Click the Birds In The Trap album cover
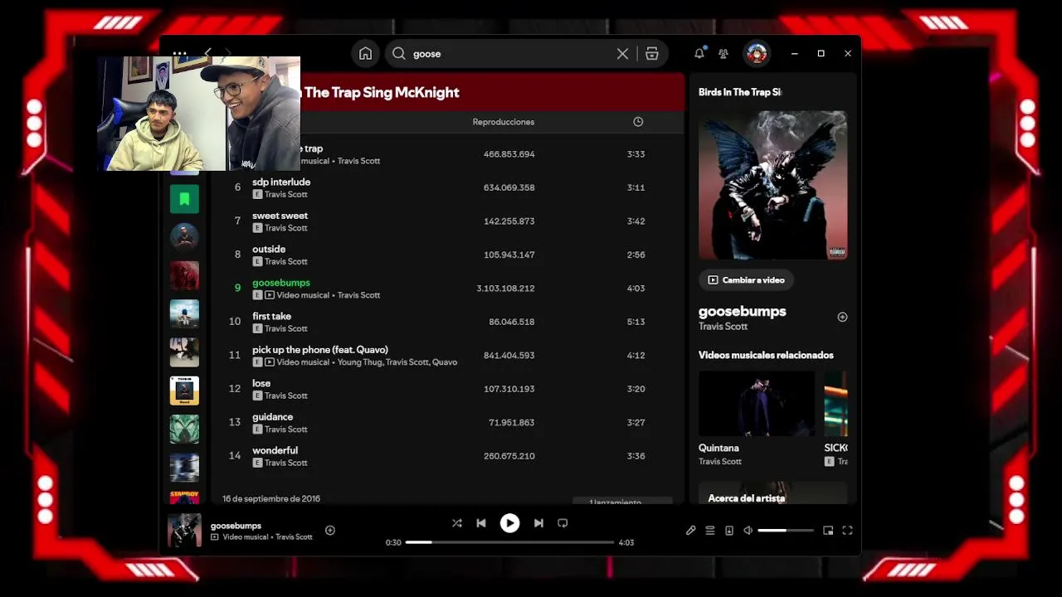This screenshot has width=1062, height=597. pyautogui.click(x=772, y=186)
